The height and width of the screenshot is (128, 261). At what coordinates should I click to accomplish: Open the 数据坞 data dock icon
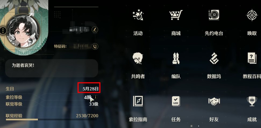(x=214, y=58)
